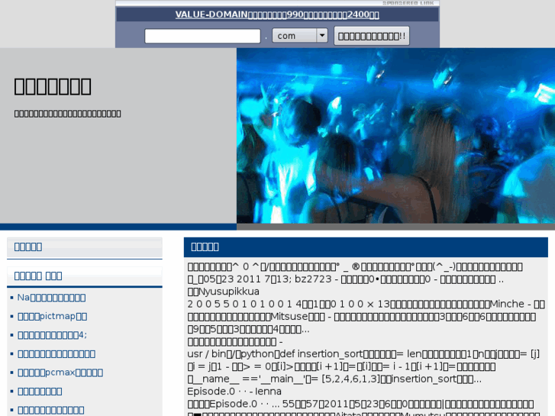This screenshot has height=416, width=555.
Task: Click the line containing 'Episode.0 · · ... 55'
Action: click(360, 404)
